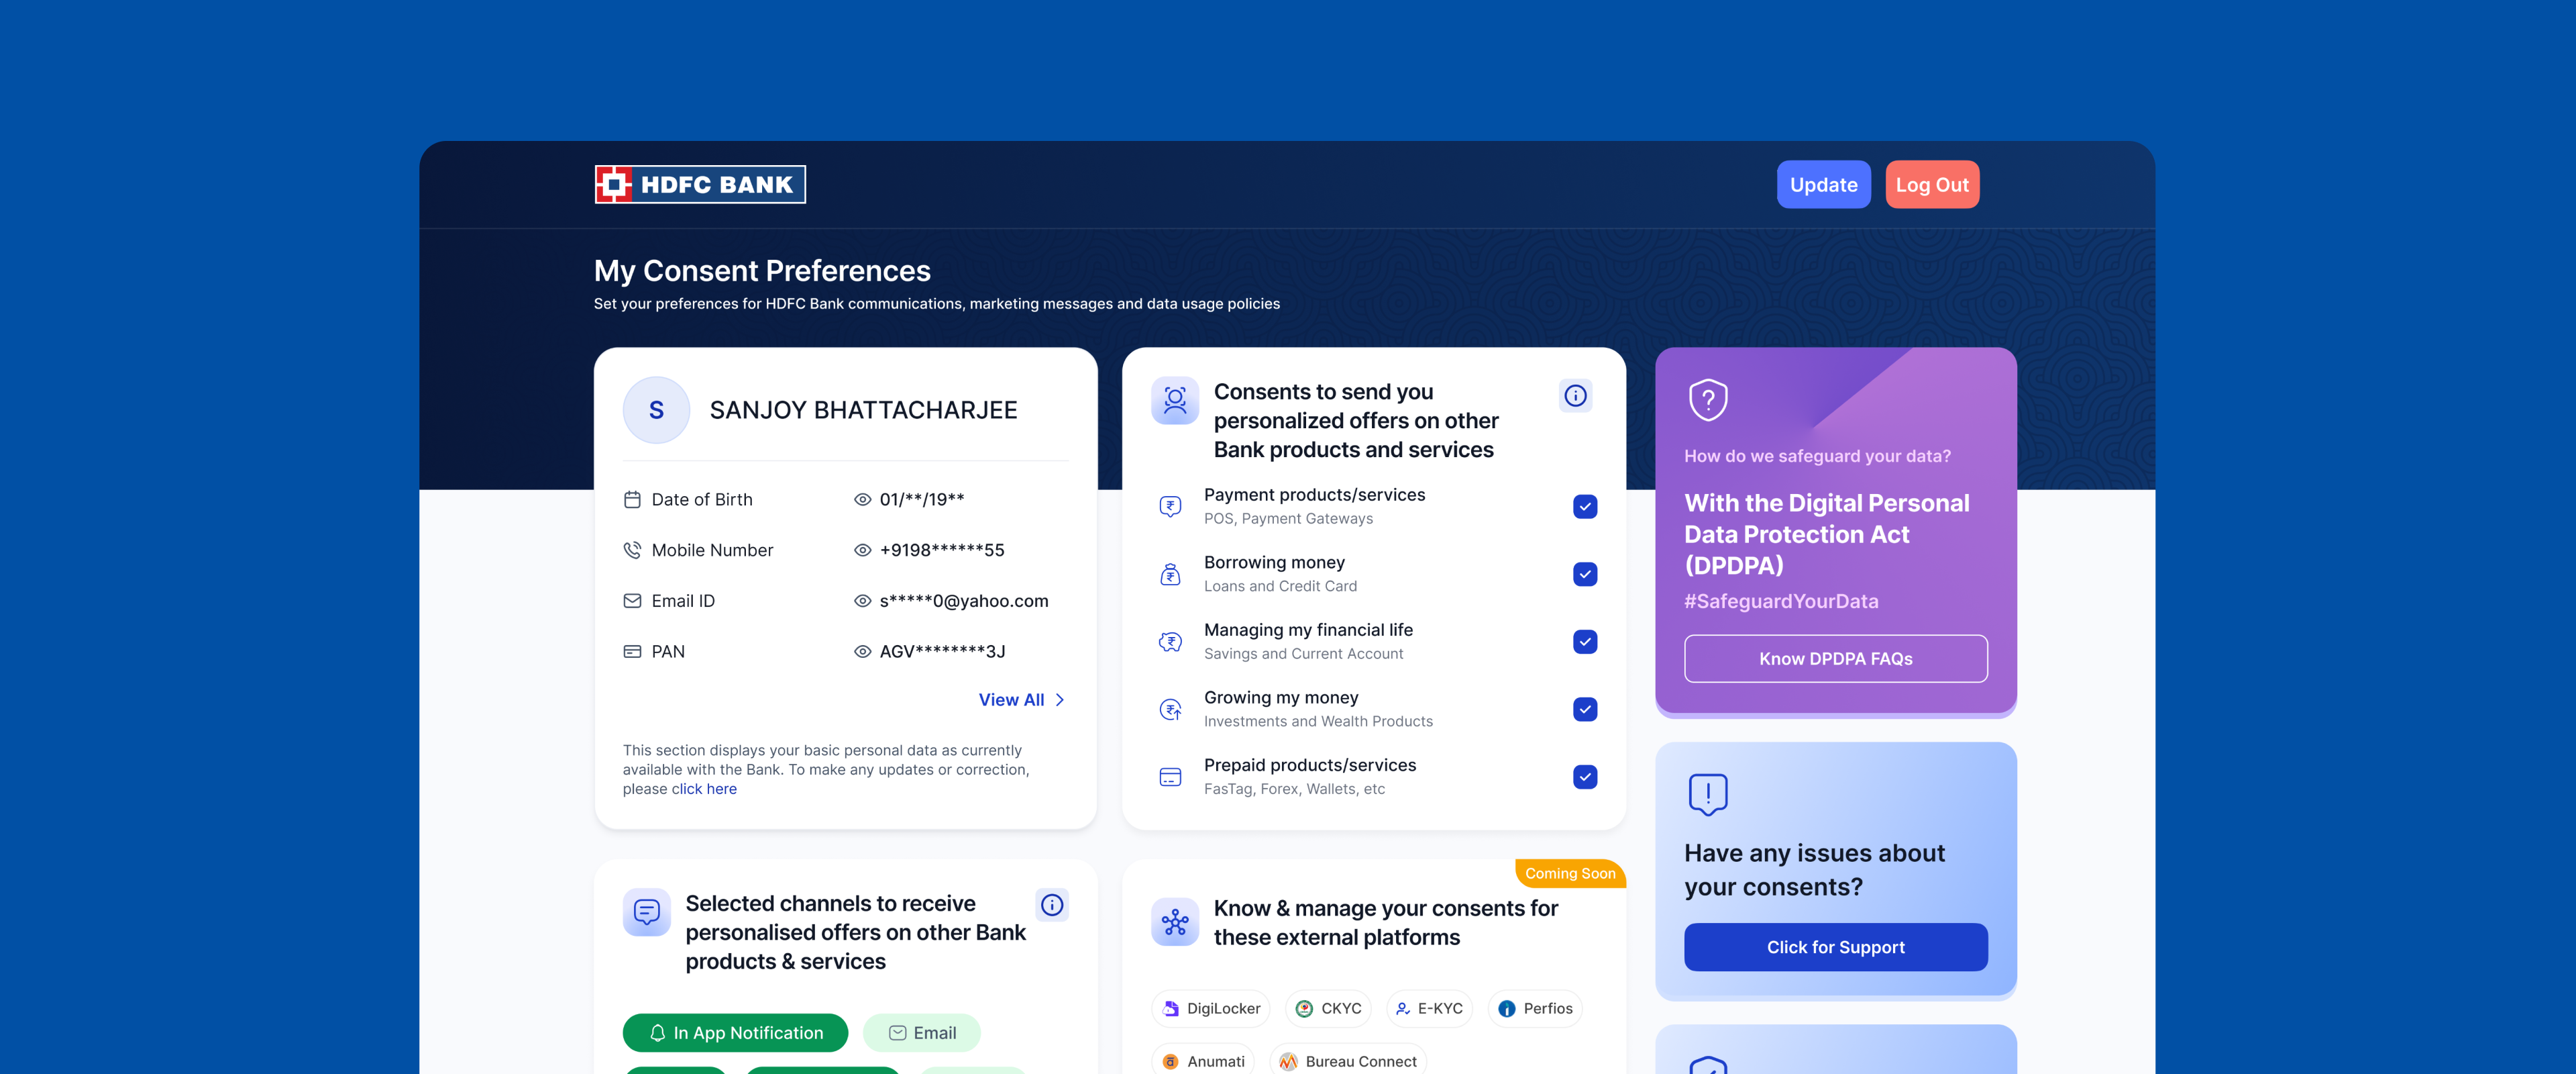
Task: Select the Bureau Connect platform chip
Action: click(1348, 1061)
